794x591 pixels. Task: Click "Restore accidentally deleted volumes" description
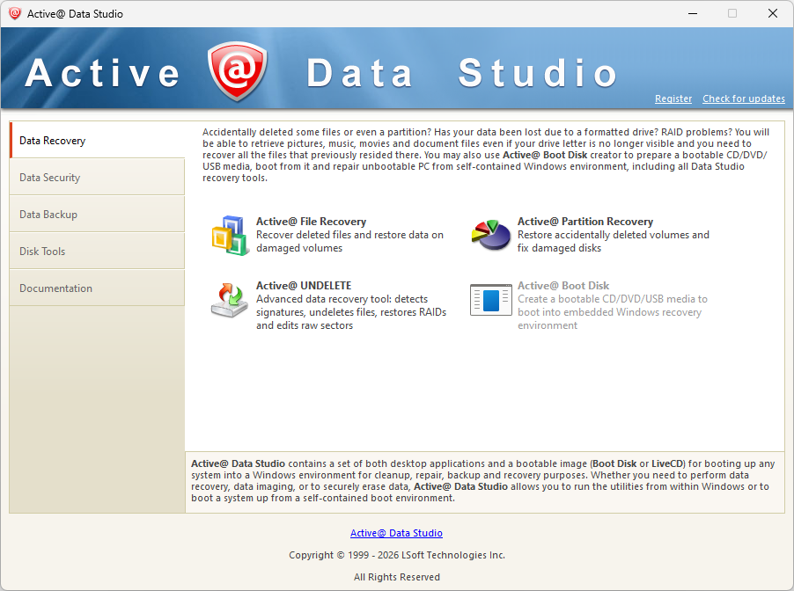pyautogui.click(x=614, y=241)
